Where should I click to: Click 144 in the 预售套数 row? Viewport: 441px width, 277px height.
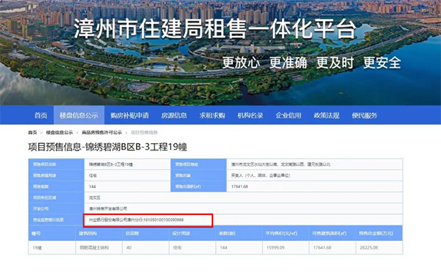click(92, 187)
